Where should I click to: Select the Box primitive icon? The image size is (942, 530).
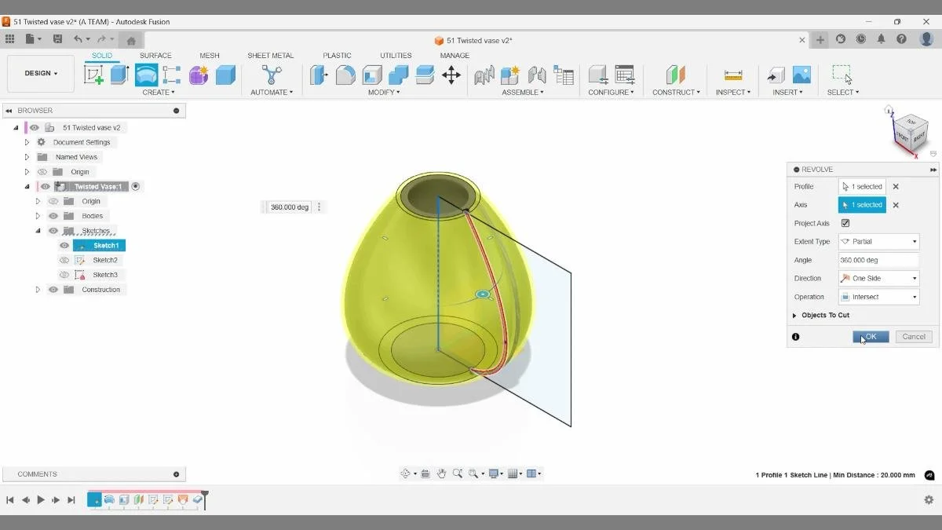225,75
